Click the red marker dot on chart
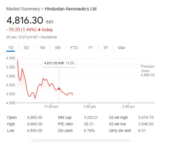 [x=59, y=89]
